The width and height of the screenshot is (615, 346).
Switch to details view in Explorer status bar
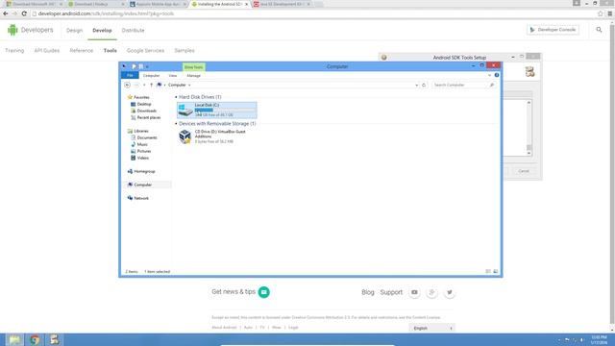(488, 271)
